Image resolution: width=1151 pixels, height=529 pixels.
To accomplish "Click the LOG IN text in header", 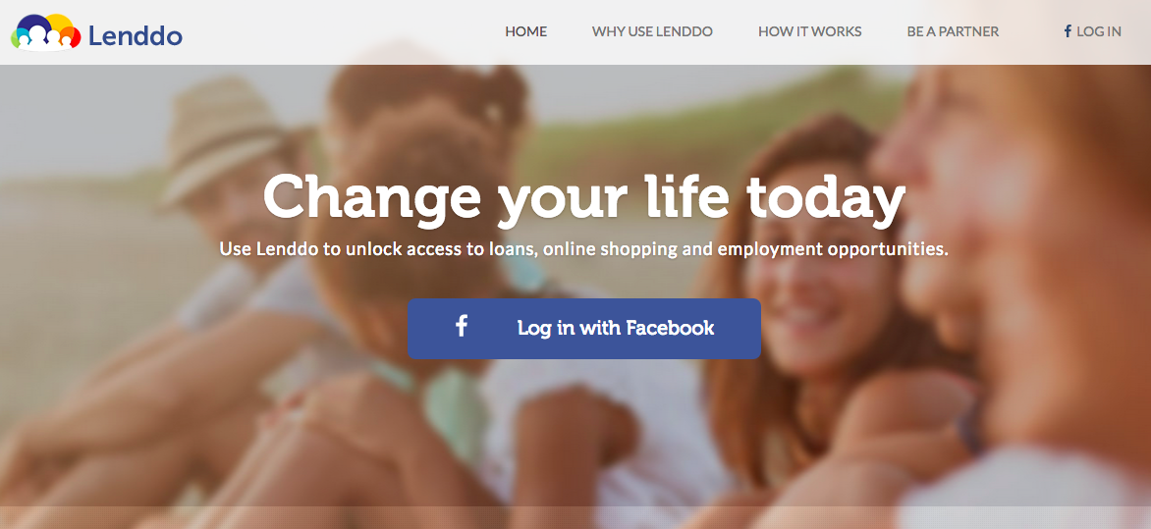I will [x=1099, y=31].
